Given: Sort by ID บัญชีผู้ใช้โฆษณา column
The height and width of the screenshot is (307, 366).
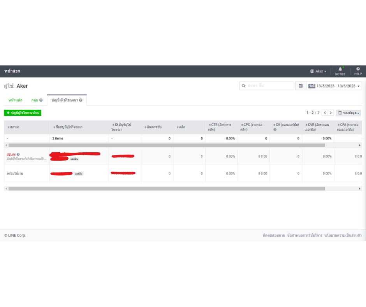Looking at the screenshot, I should pos(121,127).
